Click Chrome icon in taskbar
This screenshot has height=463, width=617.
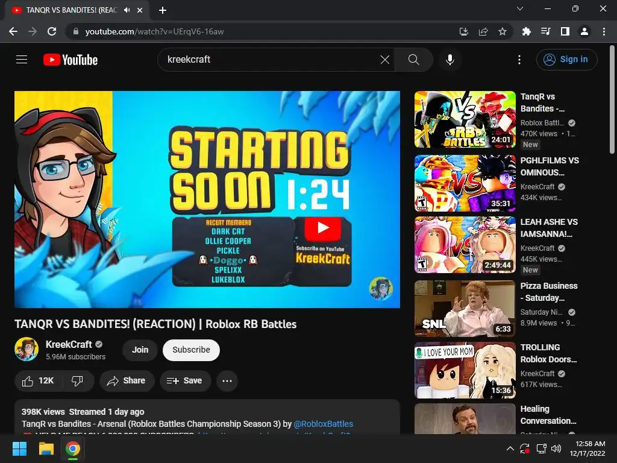(73, 449)
